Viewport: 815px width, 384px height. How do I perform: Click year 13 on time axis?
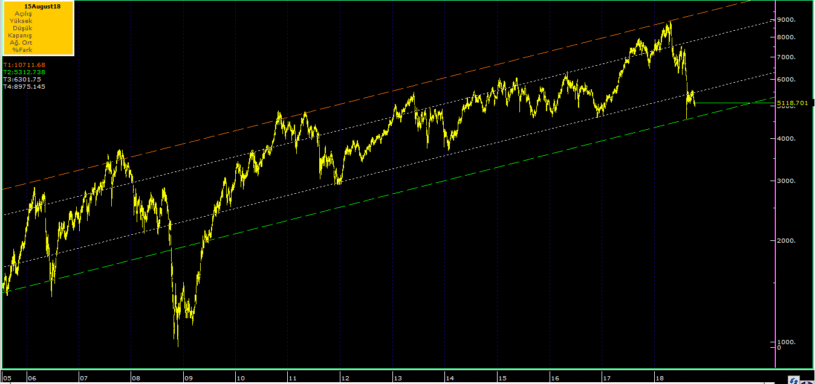pos(398,379)
